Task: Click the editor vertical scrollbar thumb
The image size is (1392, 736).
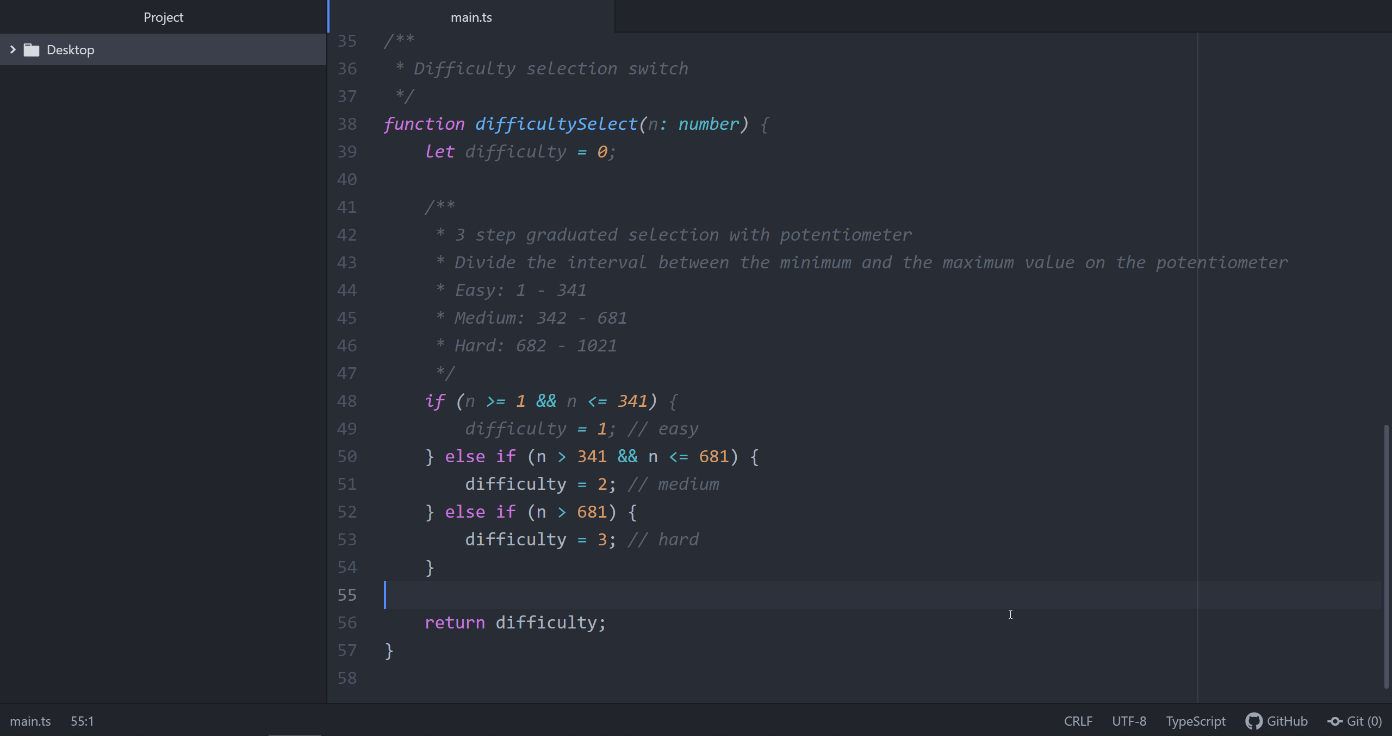Action: (1386, 557)
